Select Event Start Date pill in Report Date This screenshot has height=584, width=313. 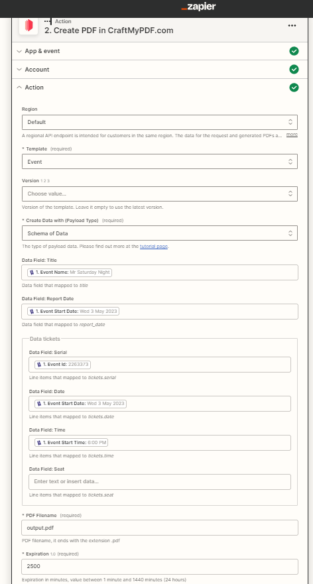73,312
